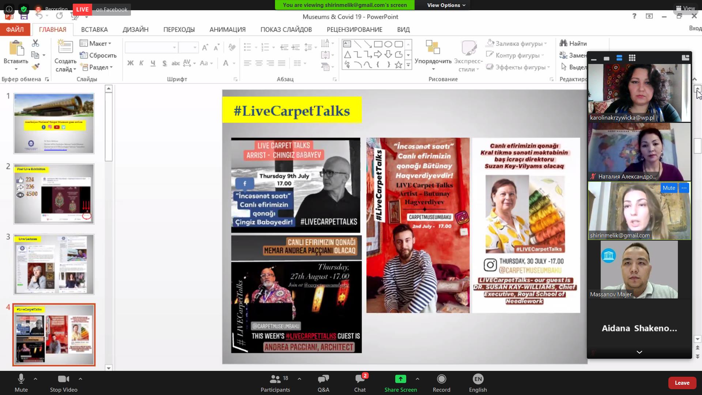Justify text in paragraph group
The width and height of the screenshot is (702, 395).
coord(282,63)
